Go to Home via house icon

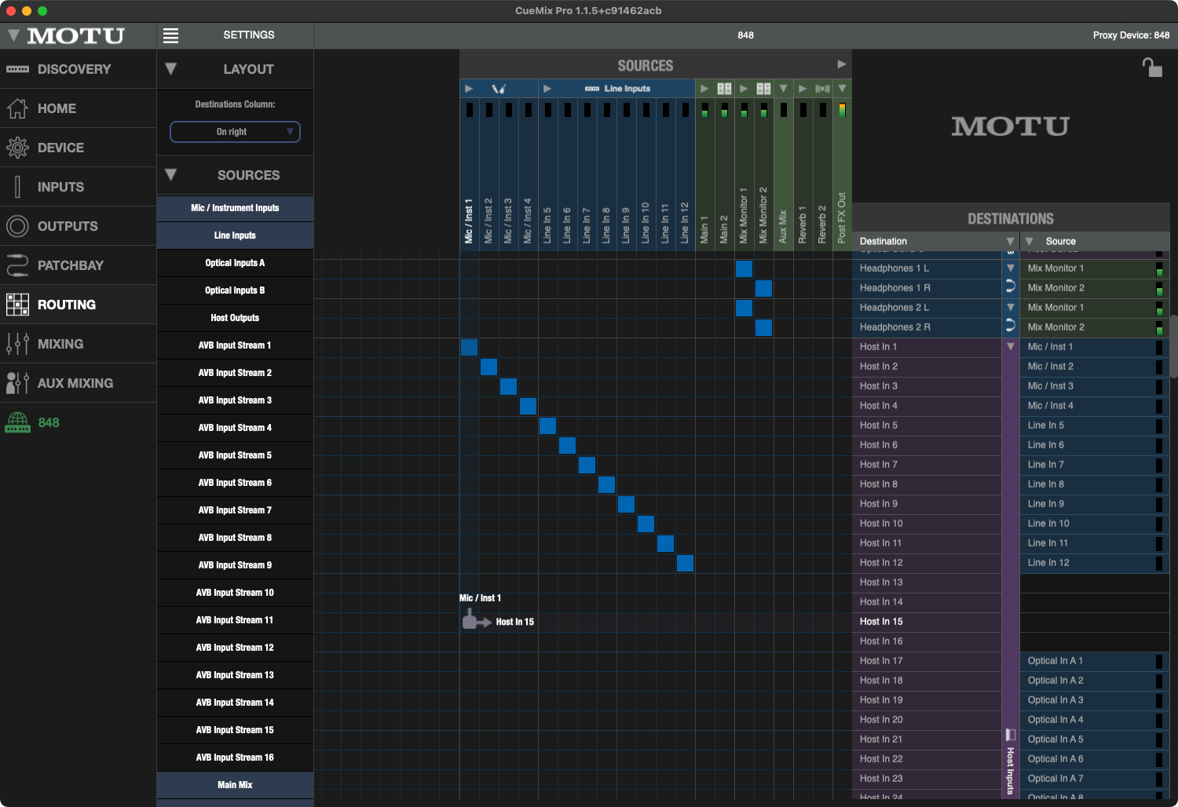[x=17, y=108]
